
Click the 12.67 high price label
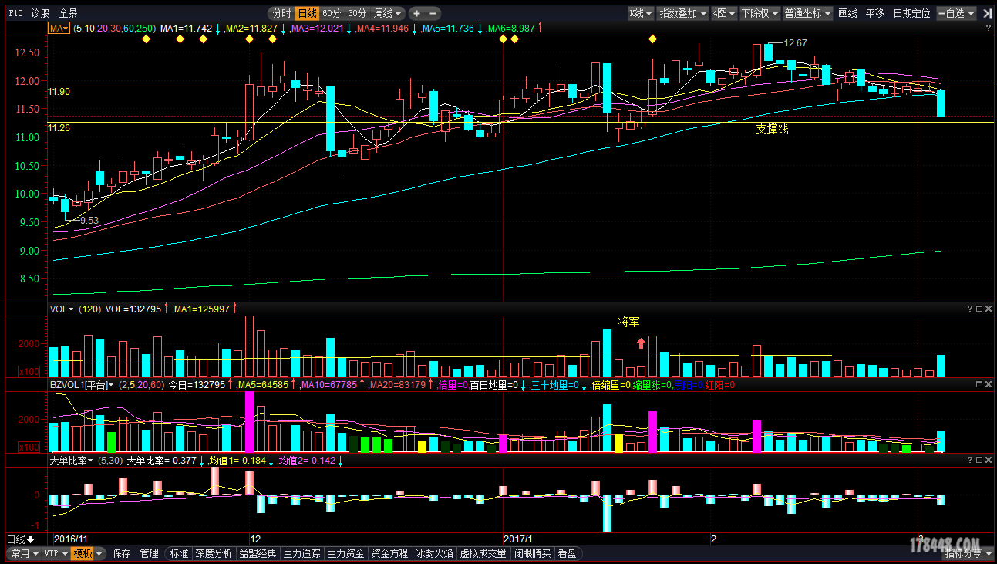(796, 43)
